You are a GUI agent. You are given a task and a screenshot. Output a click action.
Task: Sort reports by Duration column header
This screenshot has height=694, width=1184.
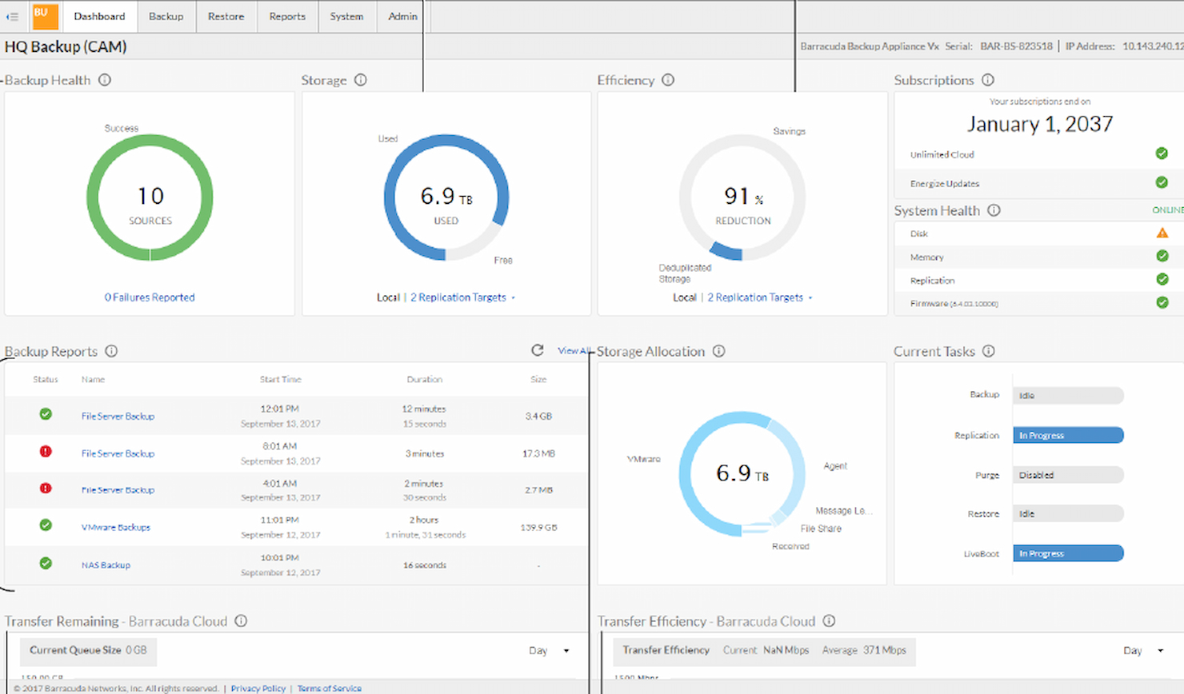(424, 380)
